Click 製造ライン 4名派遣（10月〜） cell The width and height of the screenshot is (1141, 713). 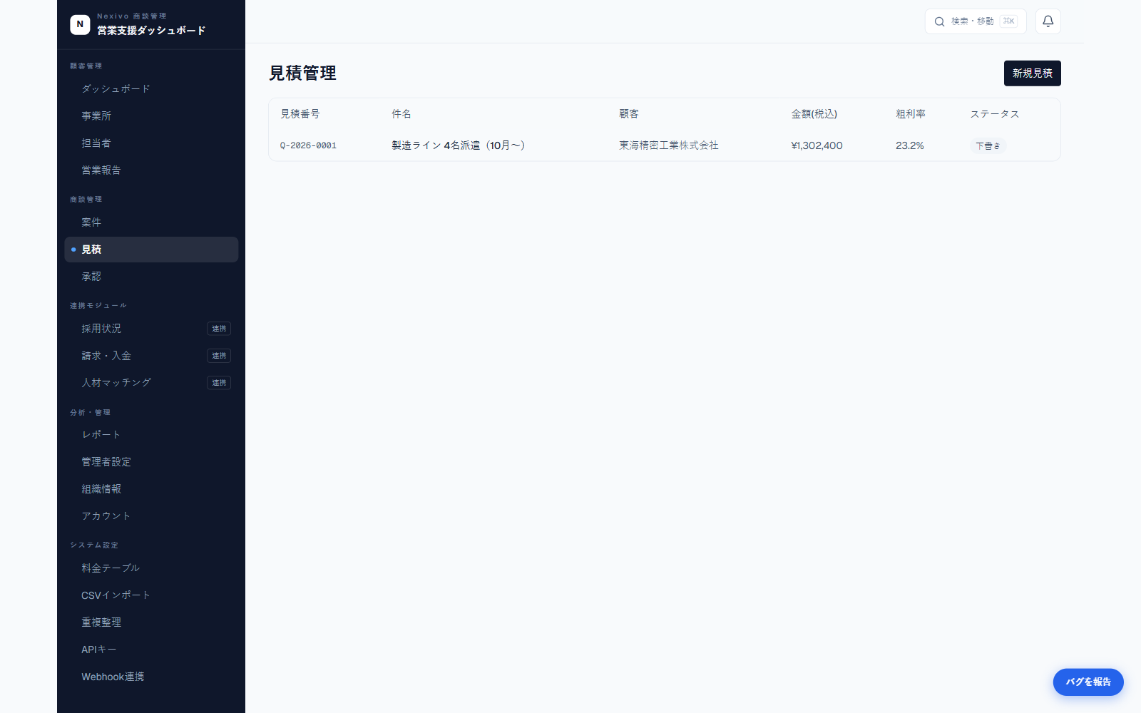(458, 145)
